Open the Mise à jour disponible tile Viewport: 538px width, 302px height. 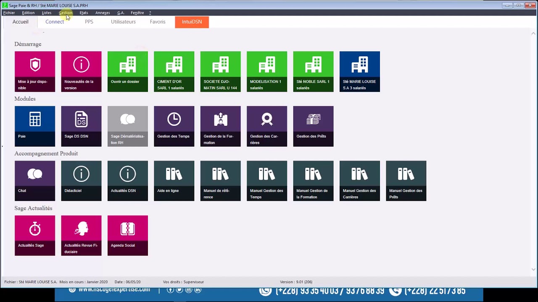35,71
